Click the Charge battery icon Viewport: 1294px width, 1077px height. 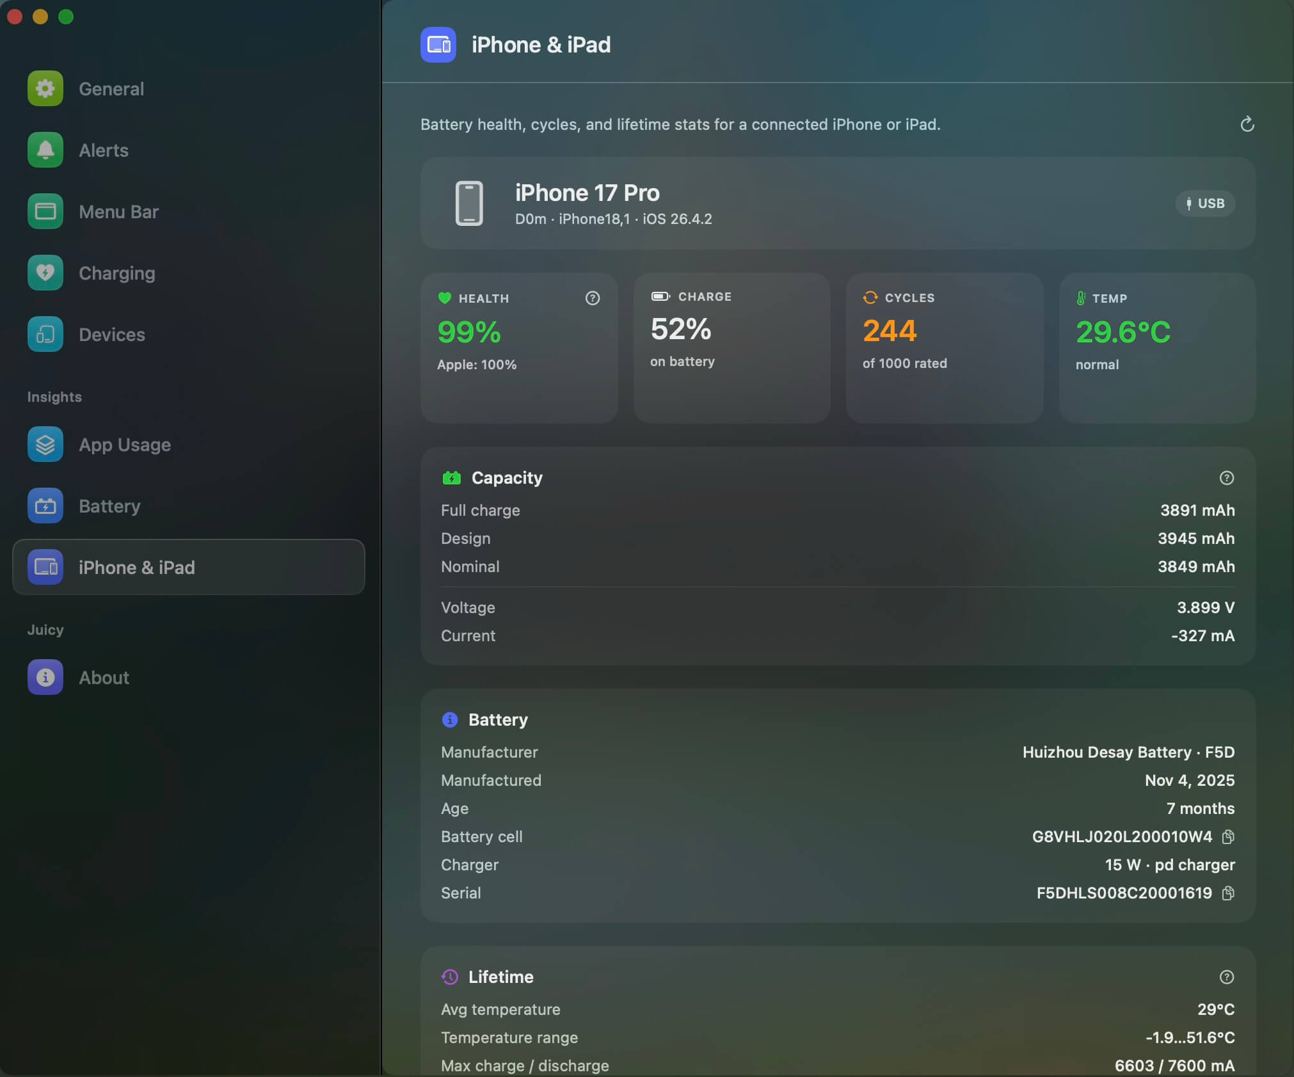[x=660, y=296]
